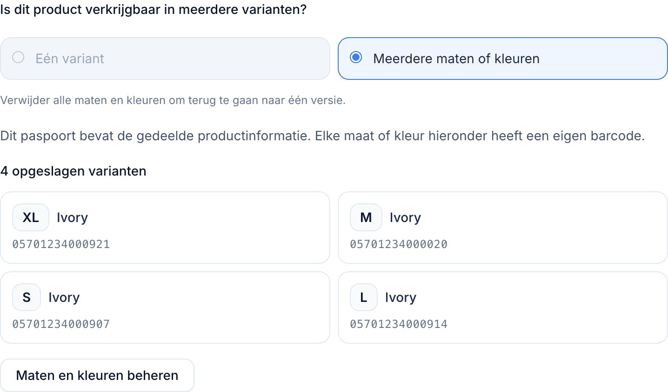Viewport: 668px width, 392px height.
Task: Click the 'Dit paspoort bevat' description text
Action: 322,136
